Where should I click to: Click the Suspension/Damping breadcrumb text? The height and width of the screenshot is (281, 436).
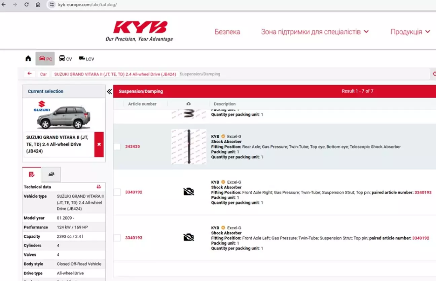200,74
